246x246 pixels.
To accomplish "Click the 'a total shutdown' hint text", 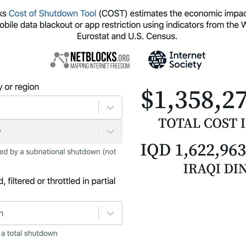I will coord(29,233).
